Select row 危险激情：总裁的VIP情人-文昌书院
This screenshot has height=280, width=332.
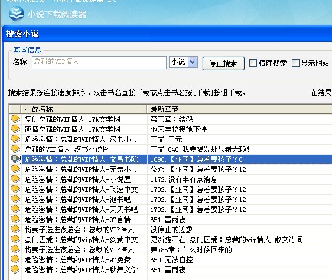point(81,159)
